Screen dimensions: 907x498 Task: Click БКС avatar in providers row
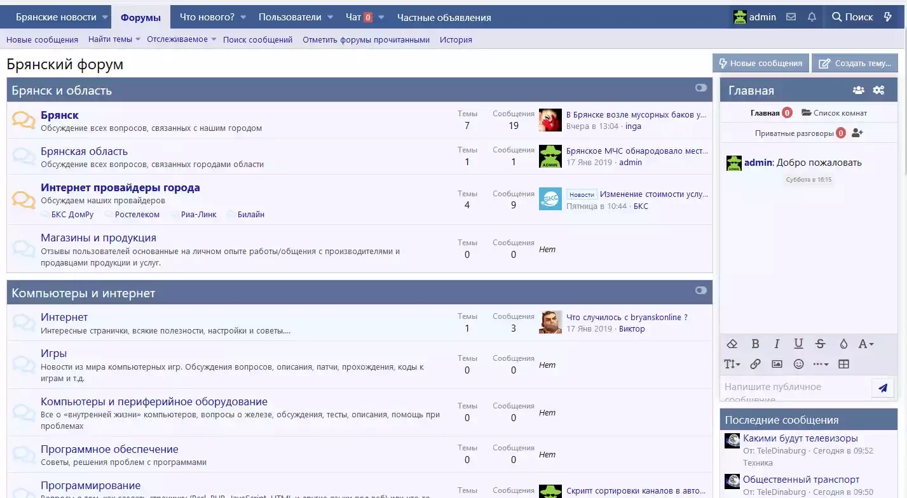point(550,199)
